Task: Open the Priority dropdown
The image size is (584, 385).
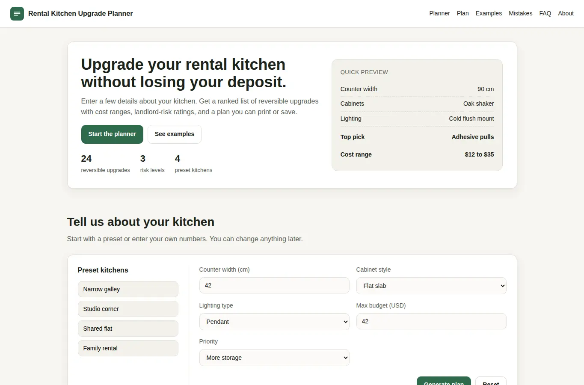Action: 274,358
